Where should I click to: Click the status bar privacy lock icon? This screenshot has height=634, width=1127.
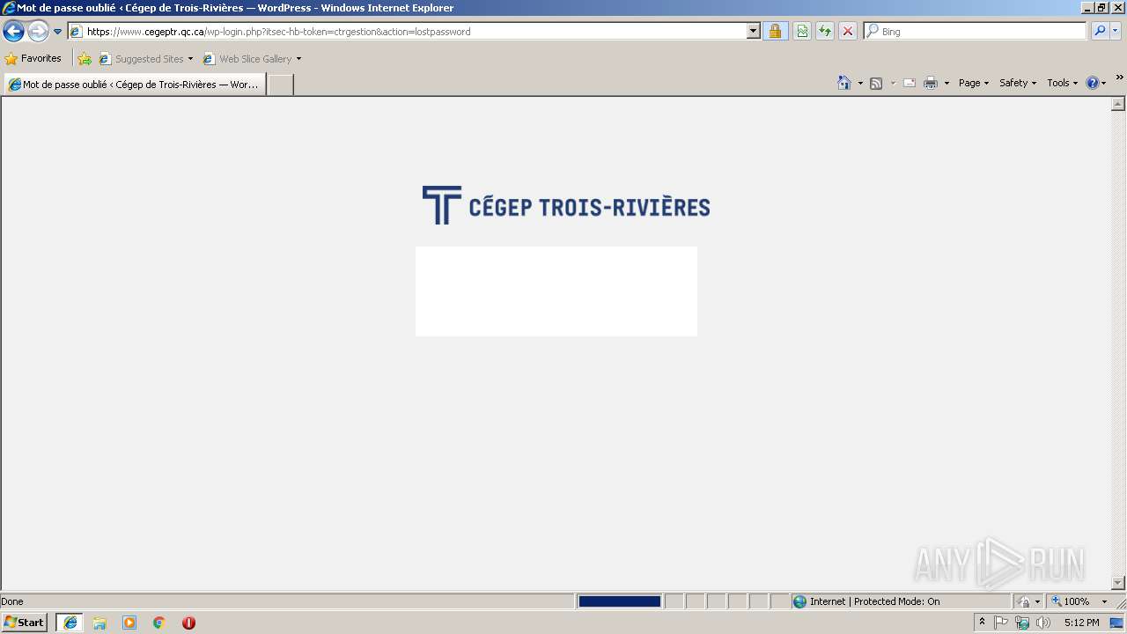click(x=1024, y=601)
